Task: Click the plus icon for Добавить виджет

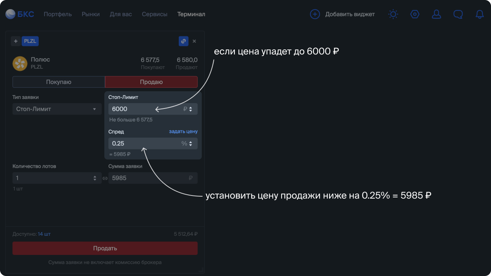Action: click(x=315, y=14)
